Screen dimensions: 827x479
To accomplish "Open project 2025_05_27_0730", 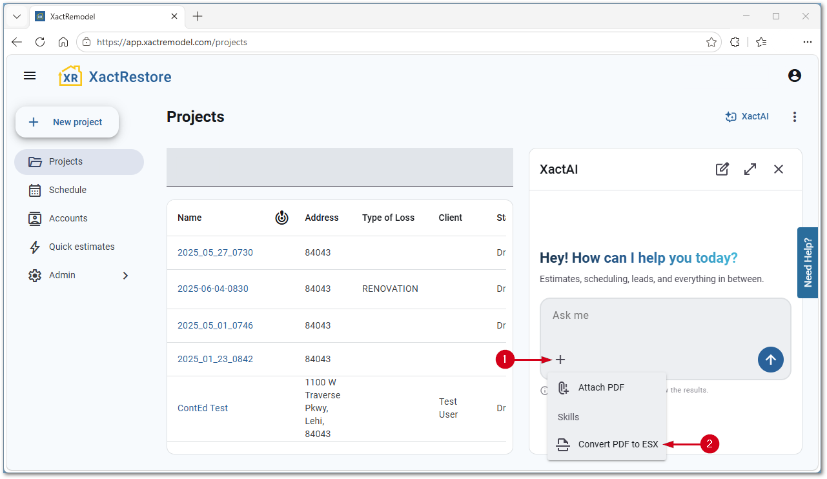I will tap(215, 252).
